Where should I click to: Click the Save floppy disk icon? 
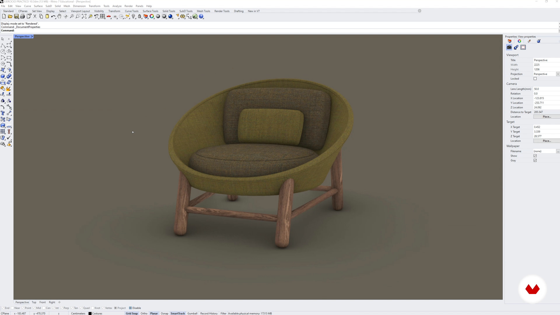[x=16, y=16]
